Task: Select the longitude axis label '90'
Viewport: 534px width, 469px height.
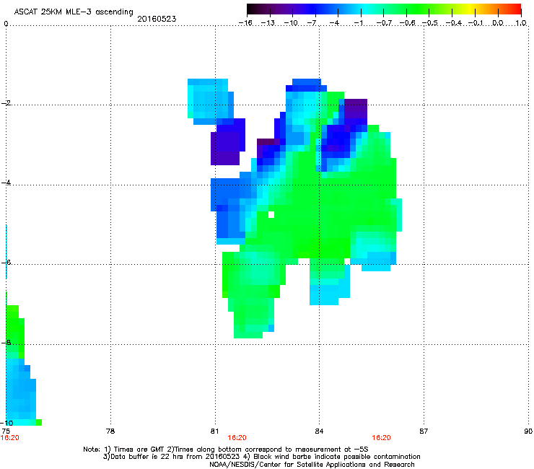Action: tap(528, 431)
